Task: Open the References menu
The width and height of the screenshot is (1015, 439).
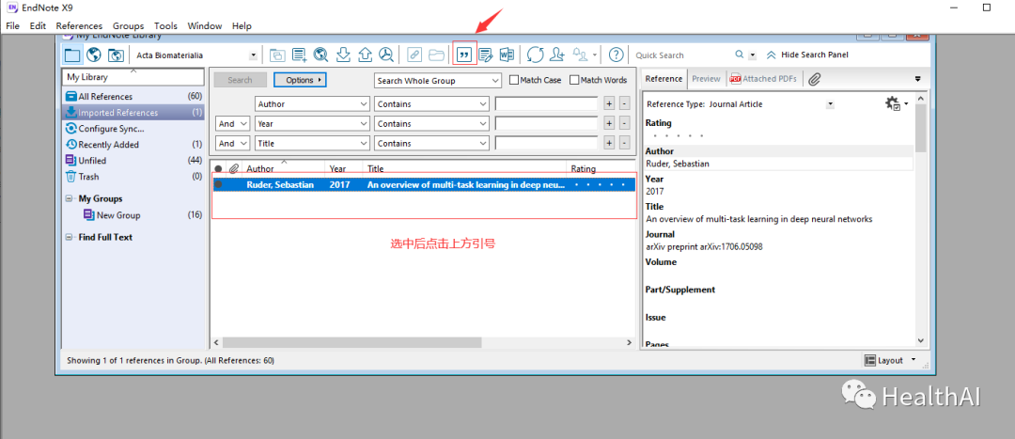Action: coord(79,26)
